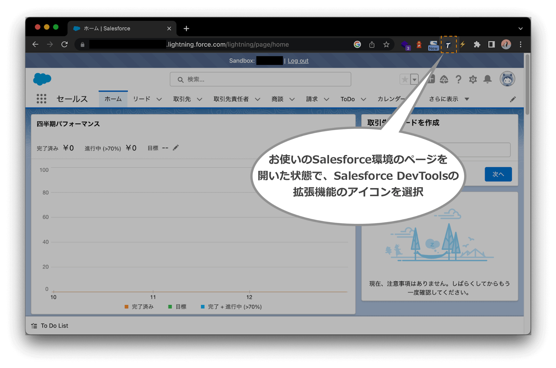The image size is (556, 368).
Task: Switch to the リード tab
Action: tap(142, 99)
